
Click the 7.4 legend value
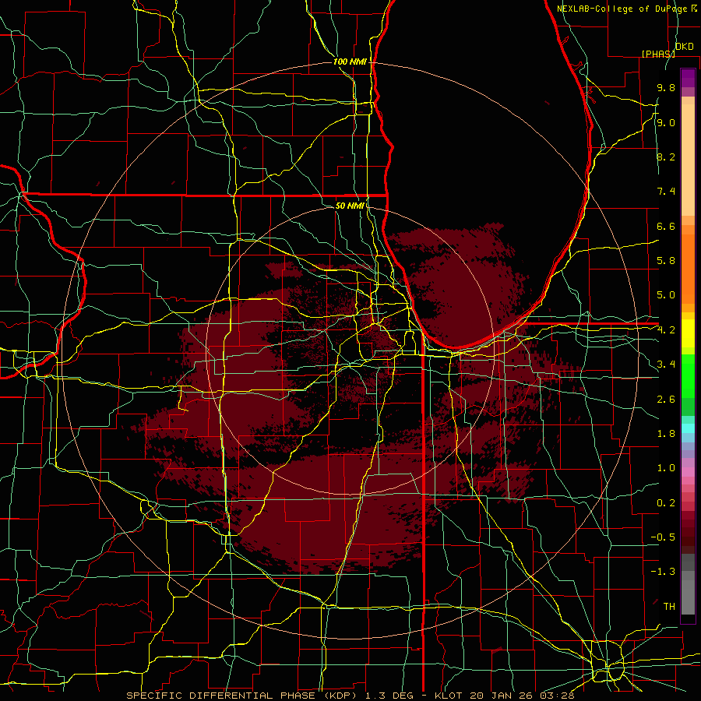(666, 192)
